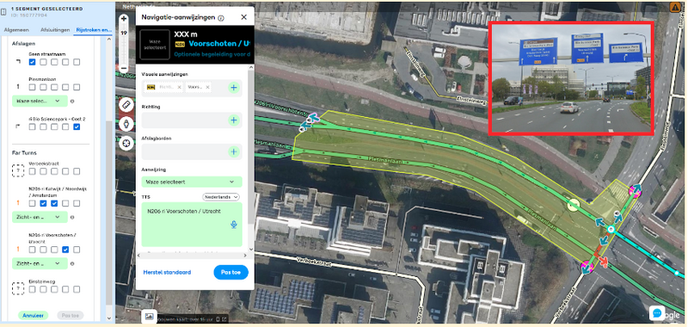Open the street view pegman tool
688x327 pixels.
coord(126,124)
